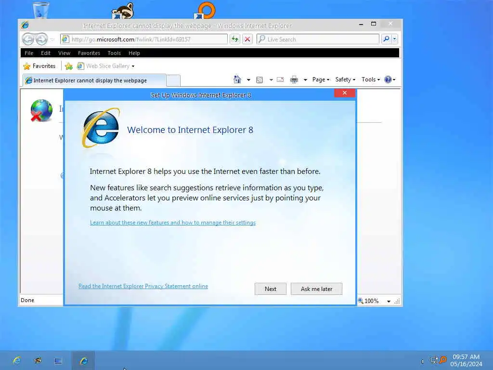Close the Set Up Internet Explorer 8 dialog
Screen dimensions: 493x370
pyautogui.click(x=345, y=93)
